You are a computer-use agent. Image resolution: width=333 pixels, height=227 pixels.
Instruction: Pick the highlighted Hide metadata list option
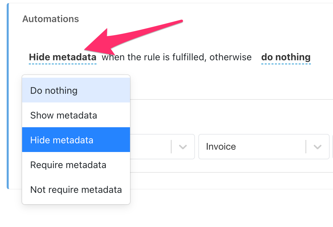76,140
